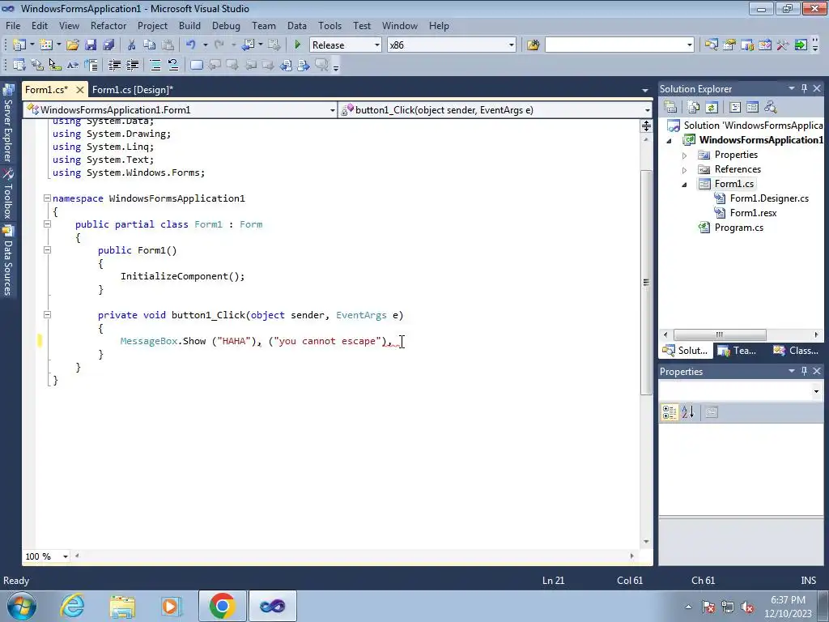Save Form1.cs with the Save icon
Screen dimensions: 829x622
(x=91, y=45)
